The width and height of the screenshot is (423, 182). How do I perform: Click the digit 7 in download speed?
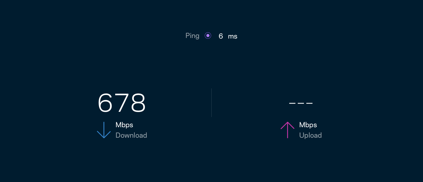point(121,103)
